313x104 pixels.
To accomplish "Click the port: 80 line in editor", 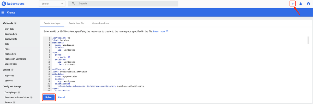I will coord(64,57).
